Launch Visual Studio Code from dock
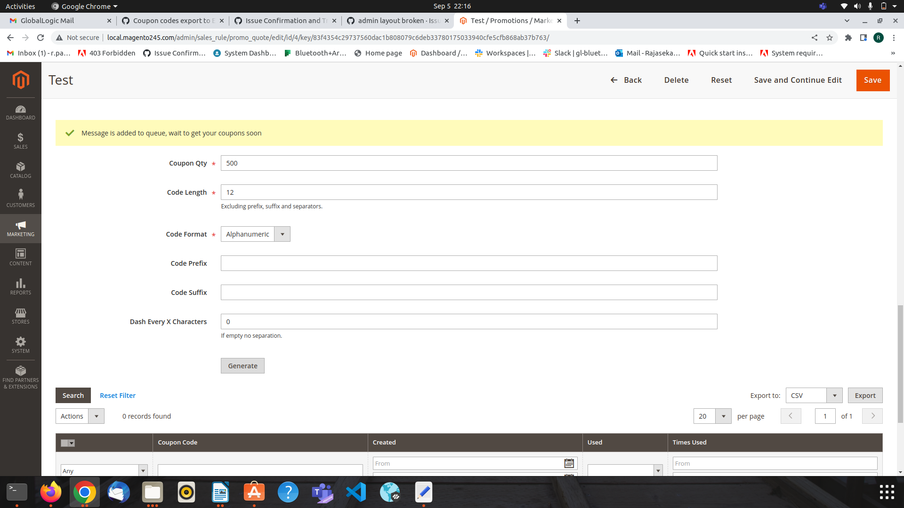Image resolution: width=904 pixels, height=508 pixels. tap(356, 492)
